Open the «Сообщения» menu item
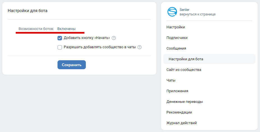Viewport: 260px width, 132px height. coord(176,48)
